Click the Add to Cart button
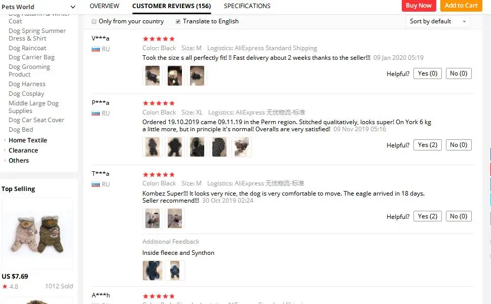Screen dimensions: 491x304 461,6
